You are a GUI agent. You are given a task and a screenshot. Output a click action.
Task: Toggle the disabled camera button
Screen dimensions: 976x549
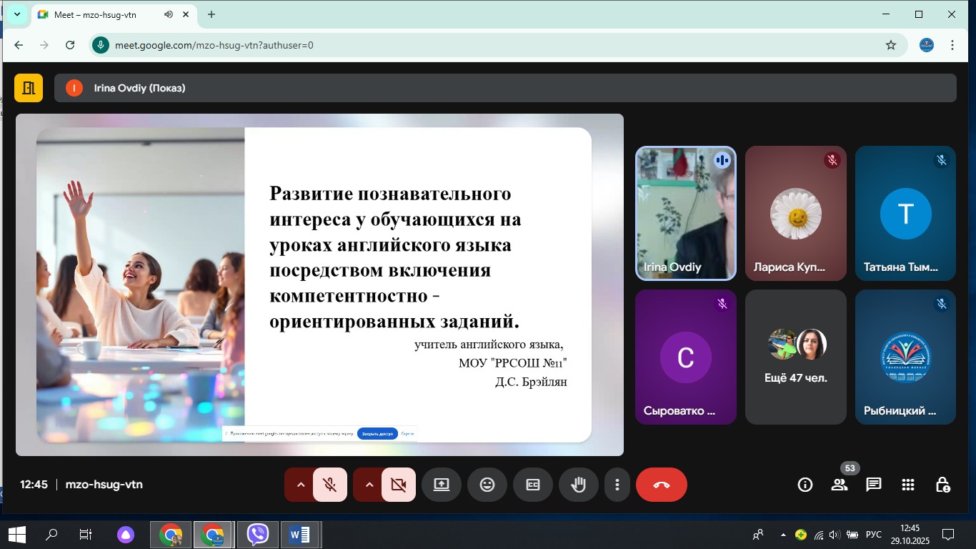[x=398, y=485]
